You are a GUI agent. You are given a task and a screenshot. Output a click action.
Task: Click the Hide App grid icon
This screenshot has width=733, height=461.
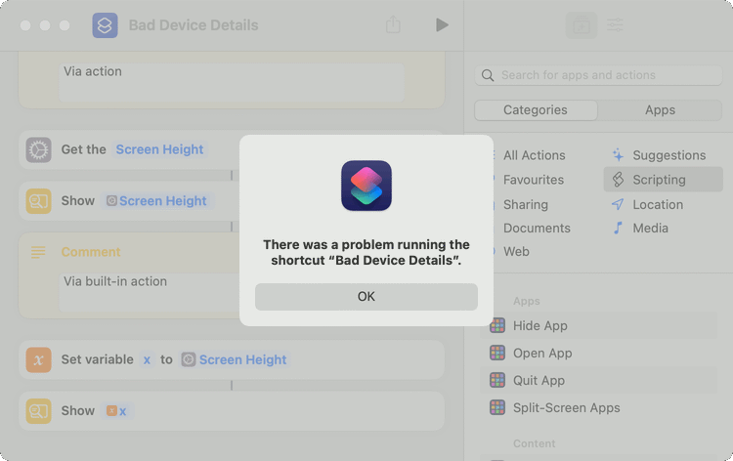(497, 325)
